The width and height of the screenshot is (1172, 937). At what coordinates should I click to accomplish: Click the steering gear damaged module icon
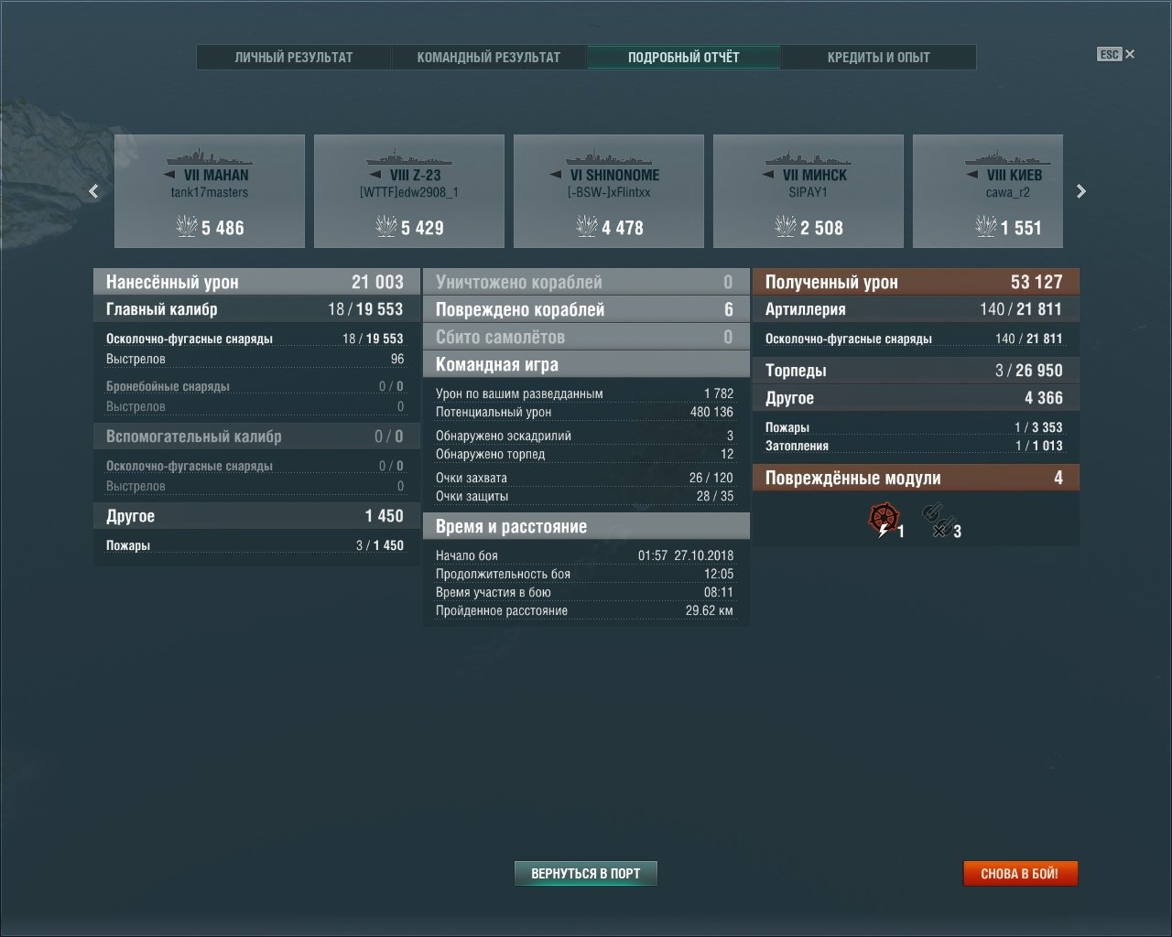[884, 520]
